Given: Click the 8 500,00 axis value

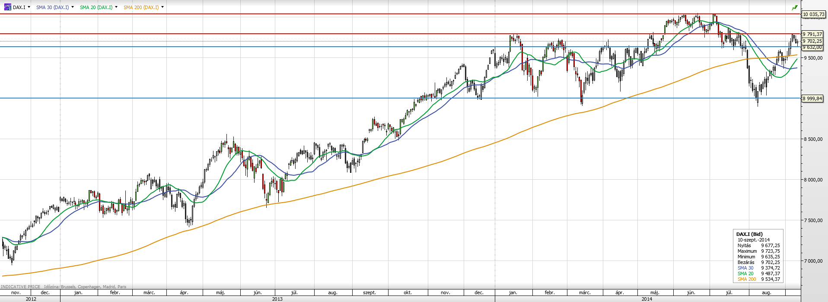Looking at the screenshot, I should pos(813,139).
